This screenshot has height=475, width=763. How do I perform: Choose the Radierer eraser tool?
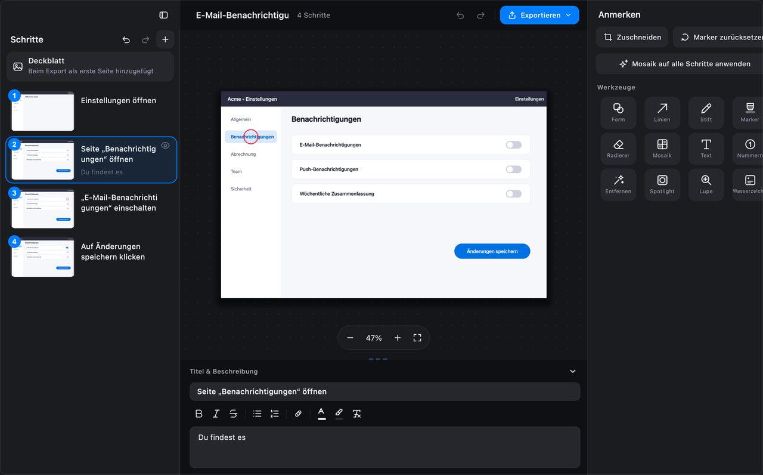[618, 149]
